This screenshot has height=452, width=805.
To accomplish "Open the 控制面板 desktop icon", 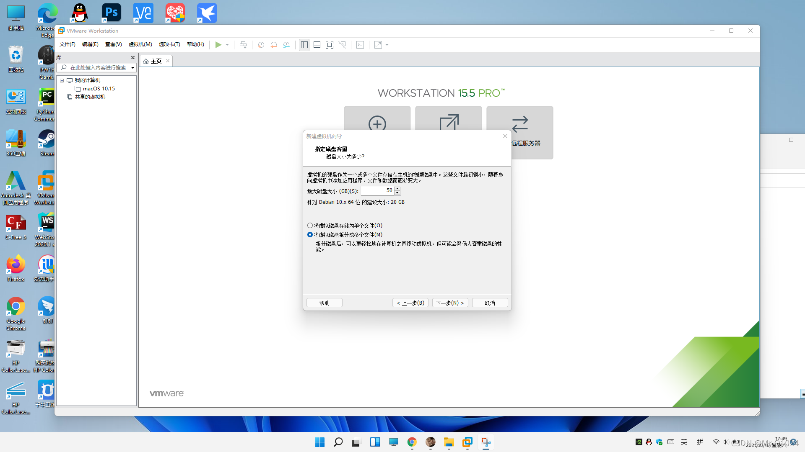I will pos(16,101).
